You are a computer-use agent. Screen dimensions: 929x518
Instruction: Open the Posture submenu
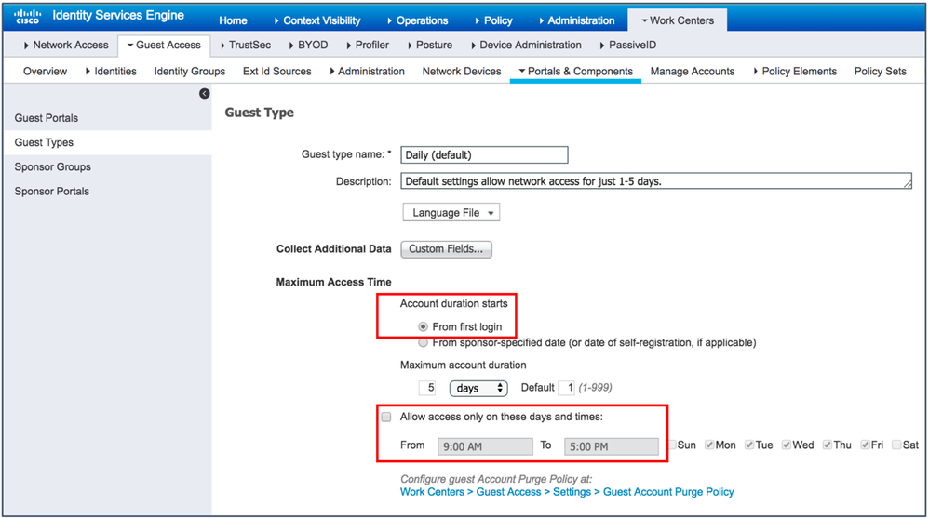tap(429, 45)
